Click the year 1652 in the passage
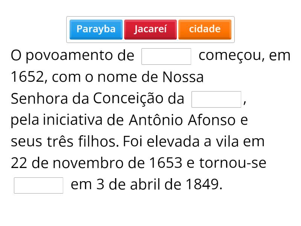This screenshot has height=226, width=301. point(27,77)
